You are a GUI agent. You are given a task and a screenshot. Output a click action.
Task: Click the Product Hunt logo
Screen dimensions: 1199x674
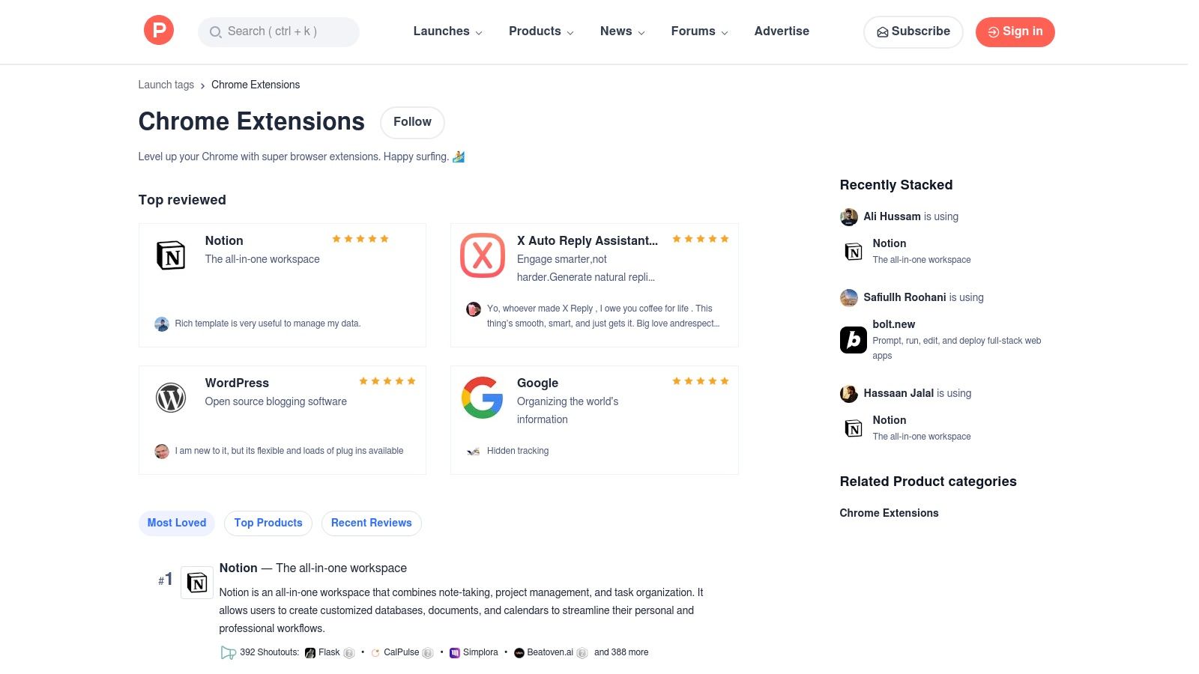(x=159, y=30)
